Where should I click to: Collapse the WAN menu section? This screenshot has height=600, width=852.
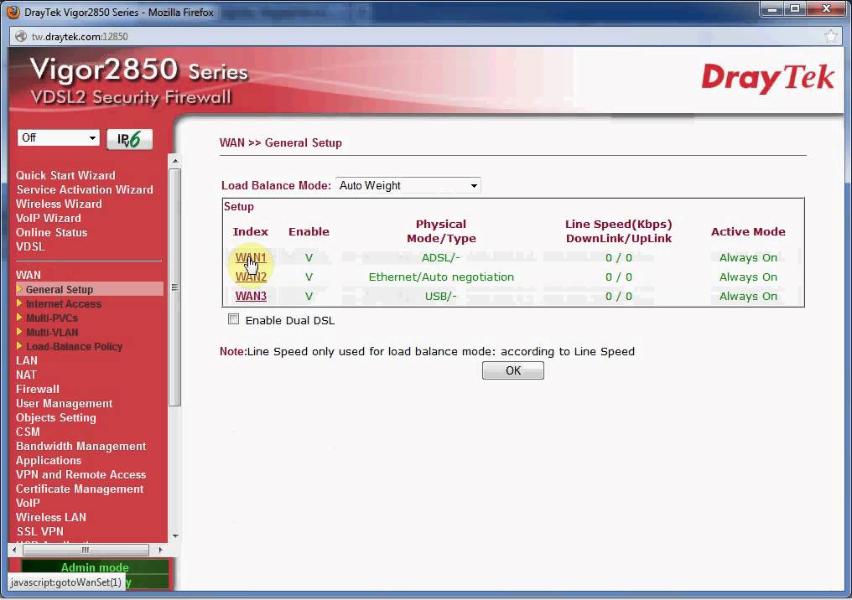(29, 275)
